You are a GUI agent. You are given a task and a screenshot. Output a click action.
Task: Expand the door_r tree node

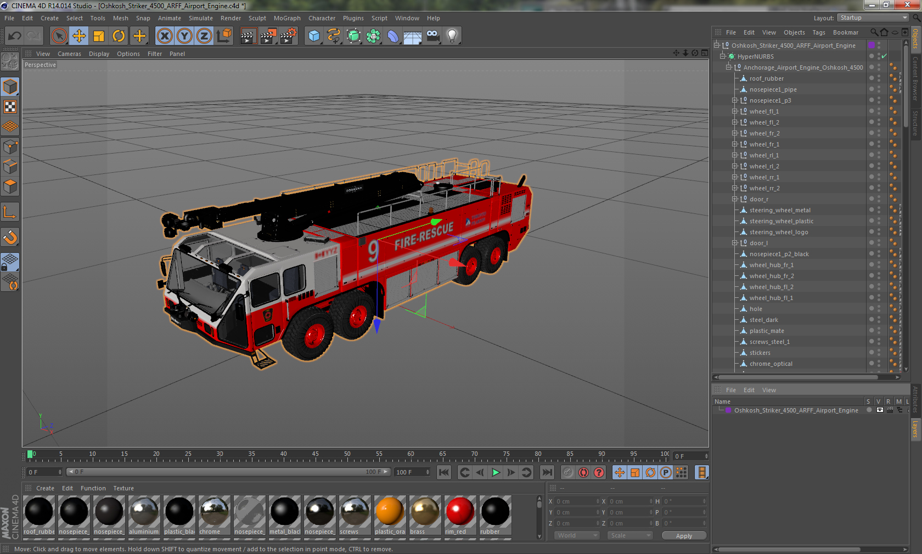(734, 199)
